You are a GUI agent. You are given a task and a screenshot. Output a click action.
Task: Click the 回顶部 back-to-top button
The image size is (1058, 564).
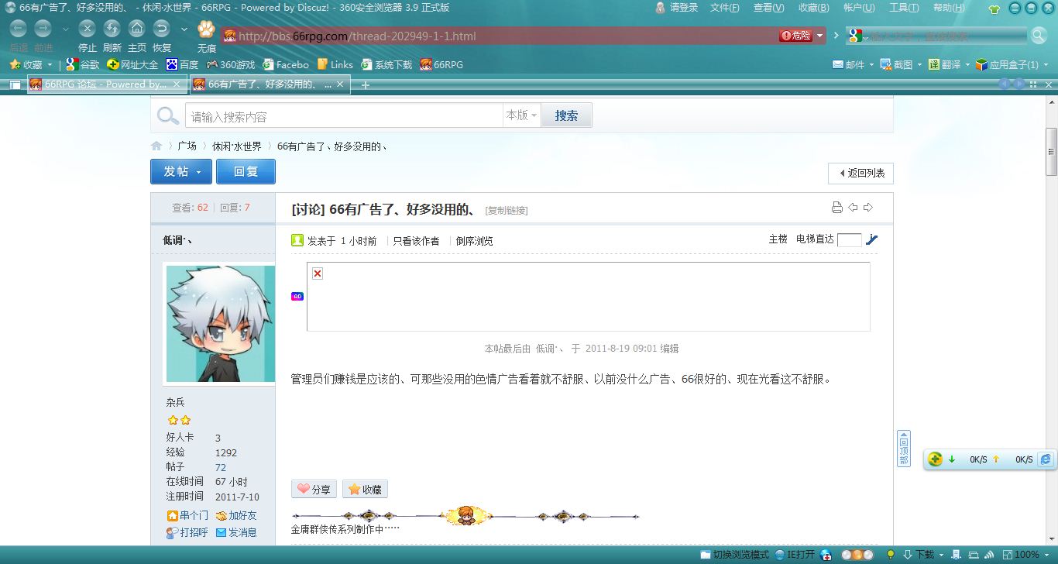pos(903,449)
